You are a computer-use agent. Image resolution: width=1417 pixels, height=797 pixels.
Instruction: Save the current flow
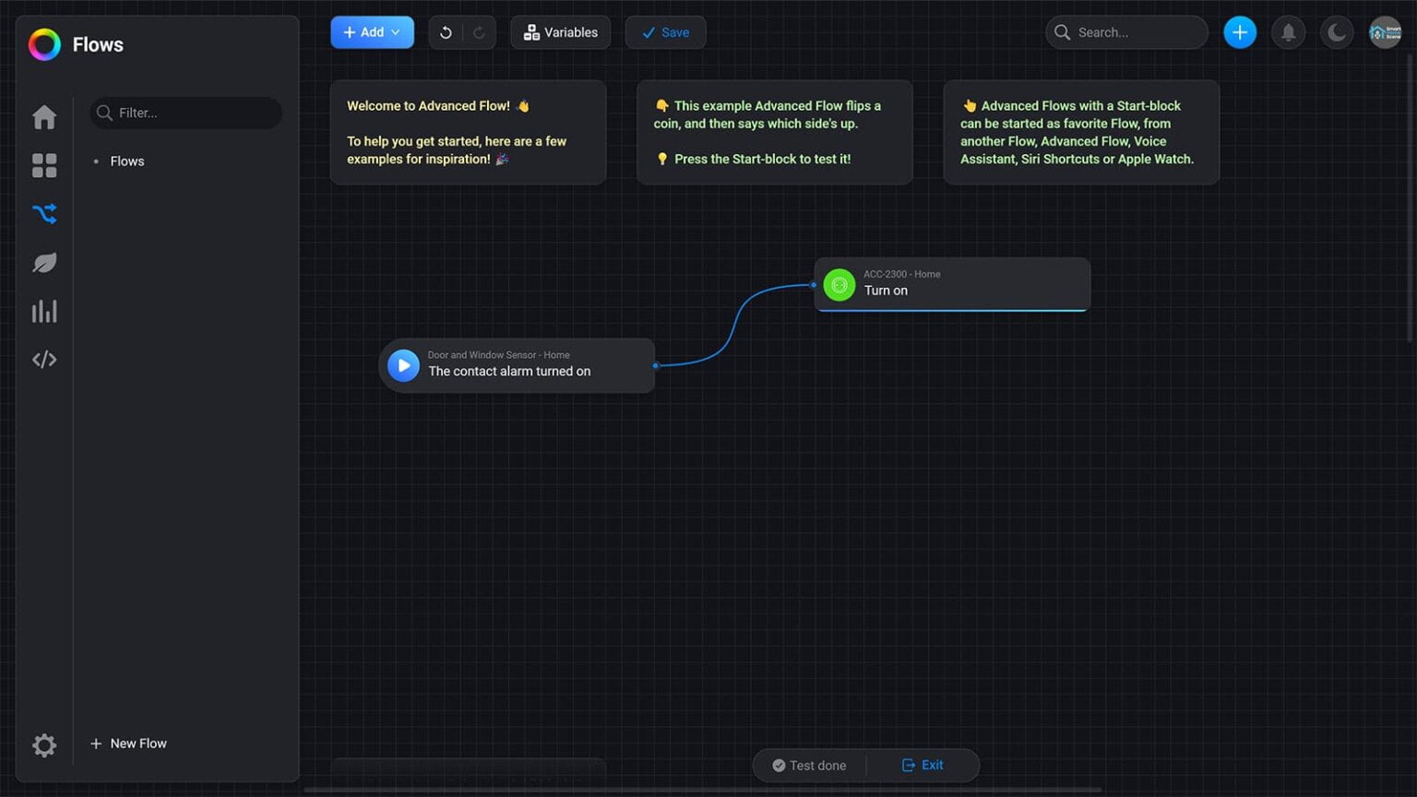[665, 32]
